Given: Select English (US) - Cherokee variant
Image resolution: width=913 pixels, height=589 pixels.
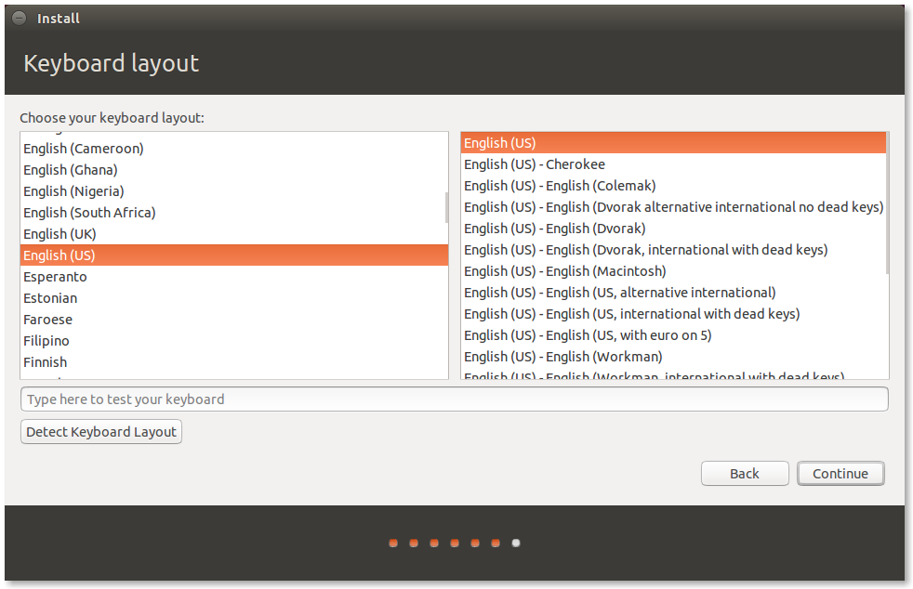Looking at the screenshot, I should point(673,164).
